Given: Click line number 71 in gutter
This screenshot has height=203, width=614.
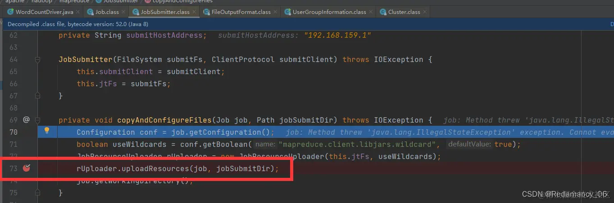Looking at the screenshot, I should [x=13, y=144].
